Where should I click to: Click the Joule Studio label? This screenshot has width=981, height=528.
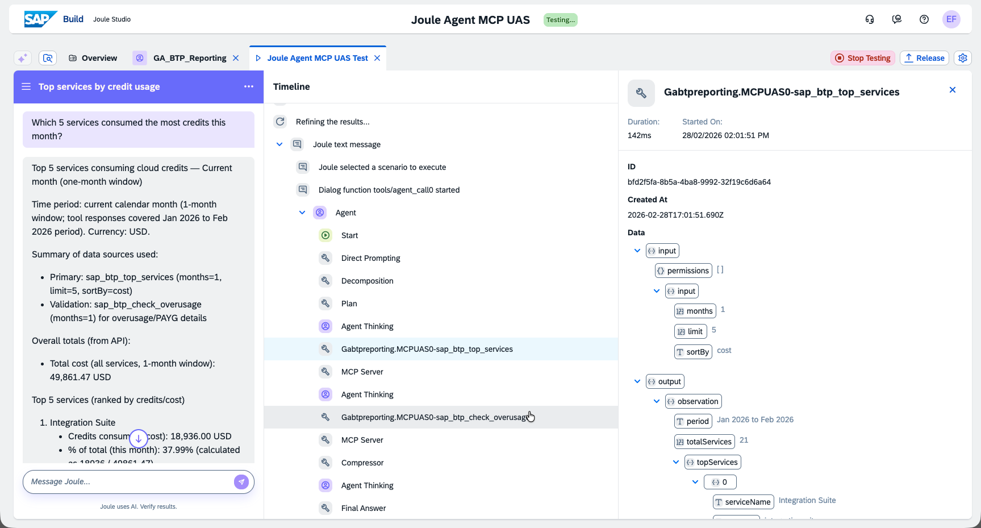(x=112, y=19)
